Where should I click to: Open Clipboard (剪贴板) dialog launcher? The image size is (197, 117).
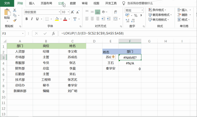(x=20, y=26)
